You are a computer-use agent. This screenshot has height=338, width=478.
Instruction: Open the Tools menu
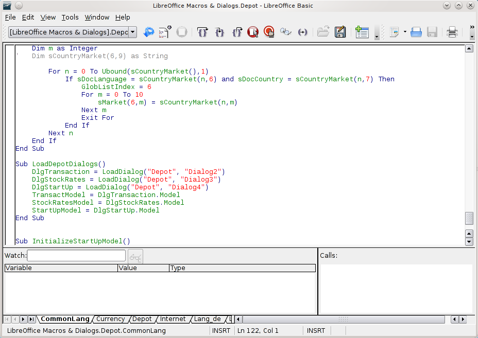[70, 17]
